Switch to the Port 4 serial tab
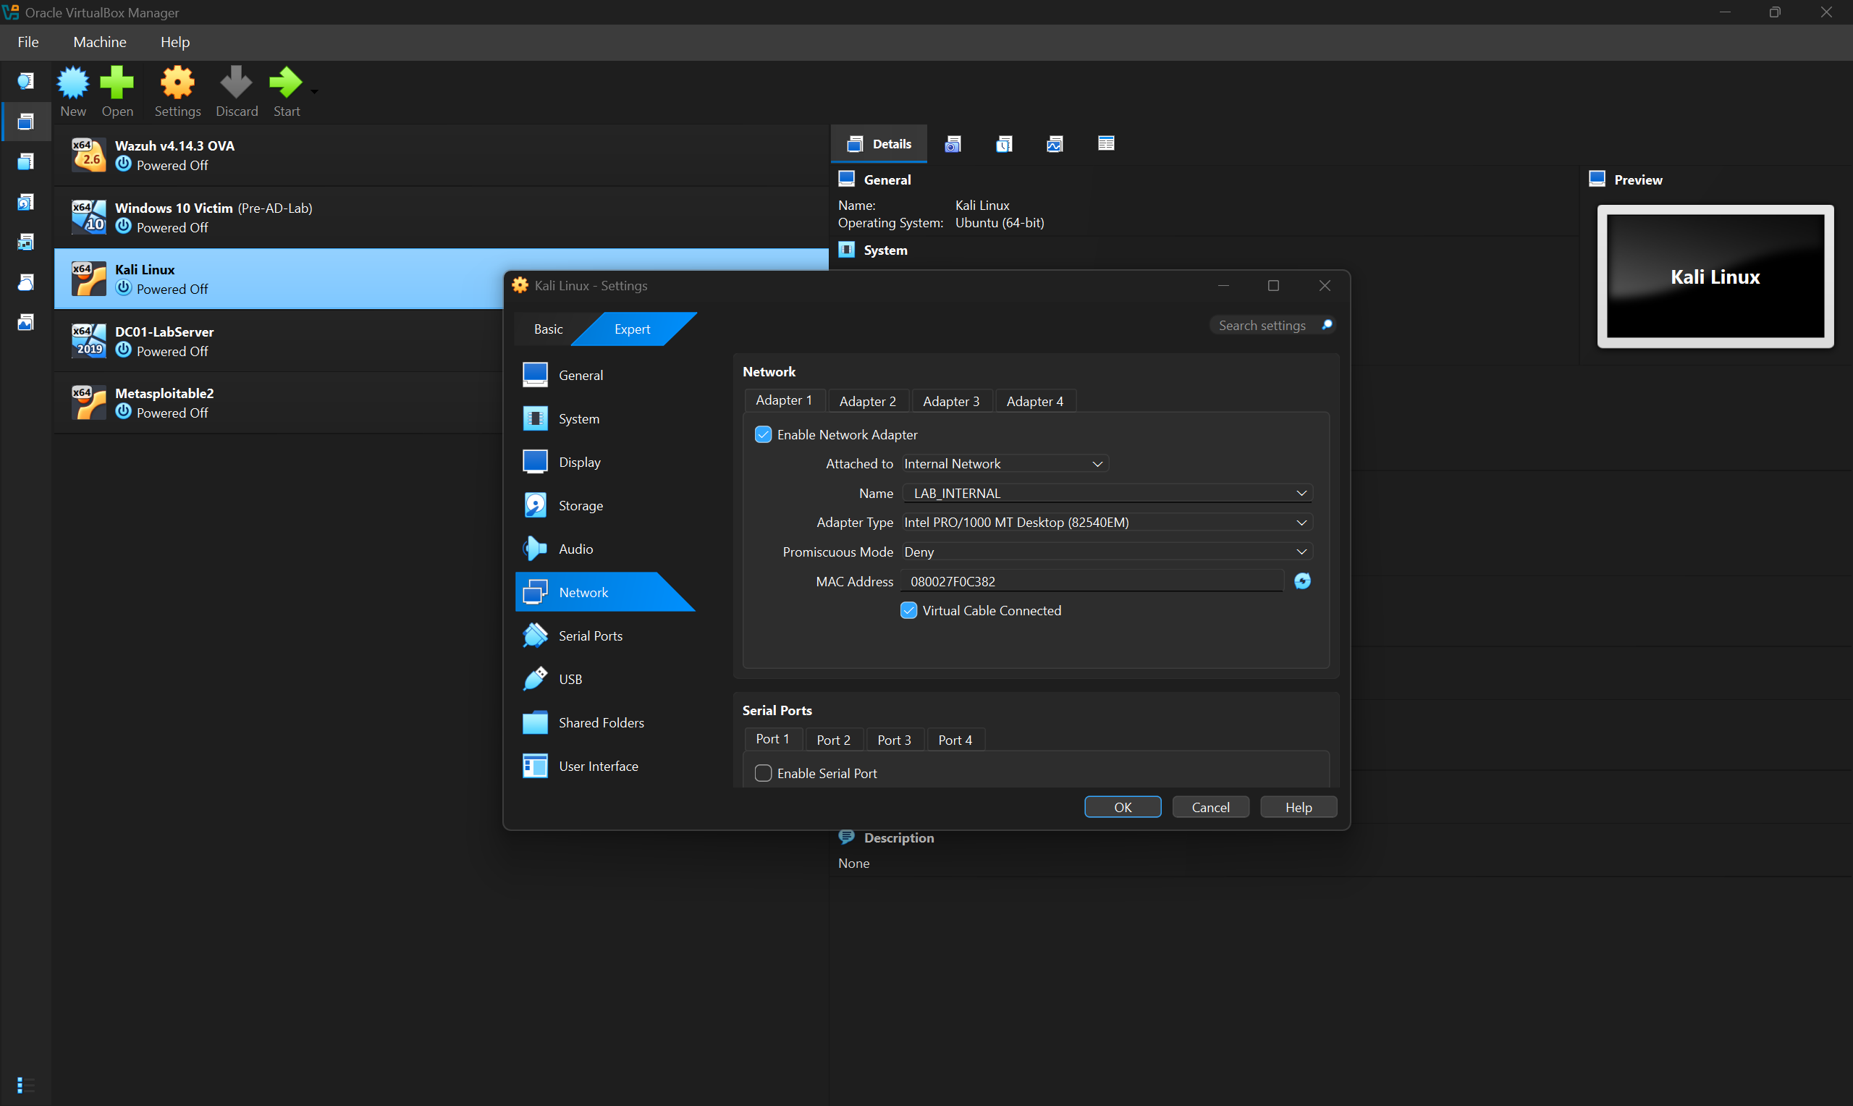The image size is (1853, 1106). 955,740
